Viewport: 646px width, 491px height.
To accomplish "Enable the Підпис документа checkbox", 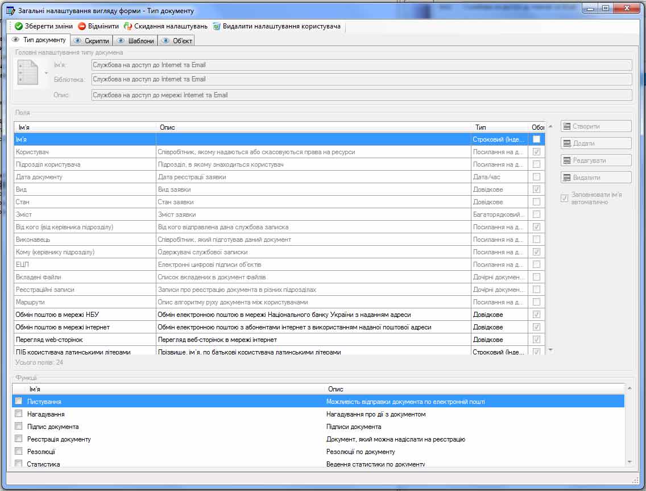I will coord(19,426).
